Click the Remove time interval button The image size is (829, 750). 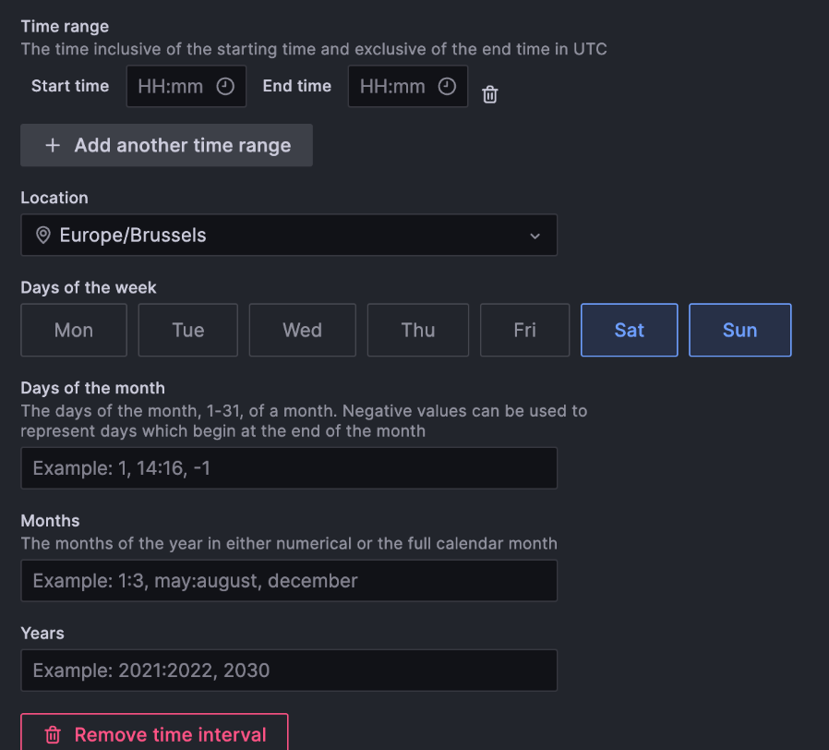(x=154, y=734)
